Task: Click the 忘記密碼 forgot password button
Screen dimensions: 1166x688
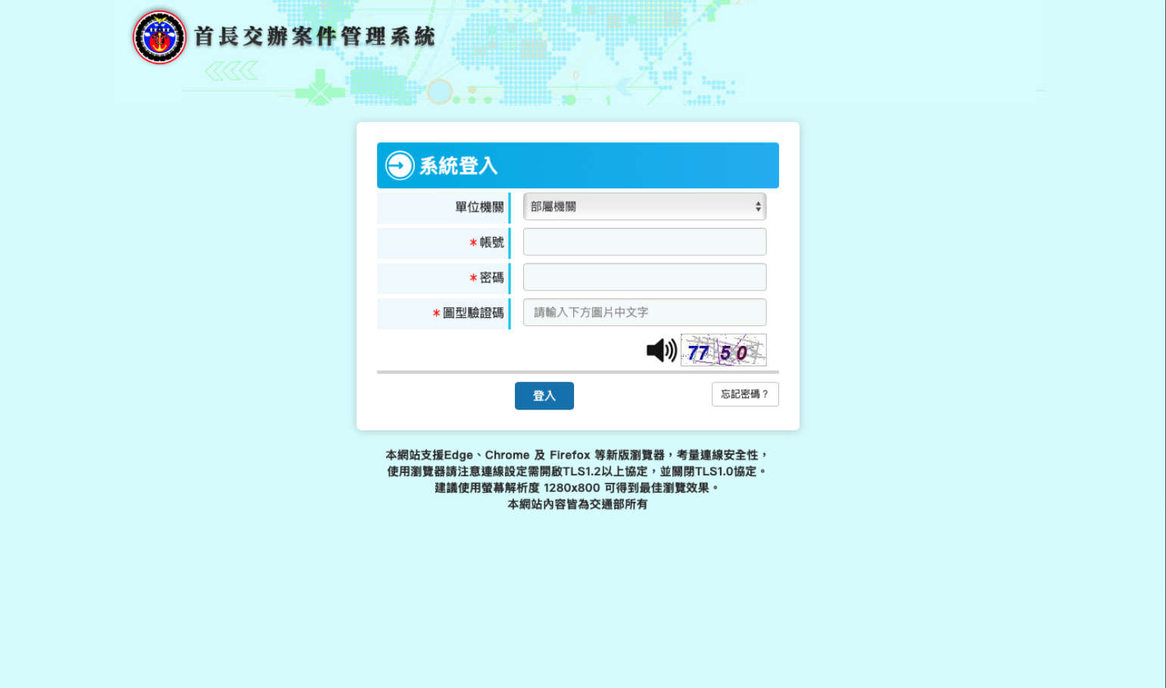Action: coord(744,394)
